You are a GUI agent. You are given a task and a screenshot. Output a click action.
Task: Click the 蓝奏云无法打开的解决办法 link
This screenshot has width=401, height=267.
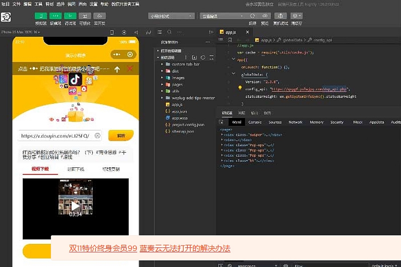coord(185,248)
